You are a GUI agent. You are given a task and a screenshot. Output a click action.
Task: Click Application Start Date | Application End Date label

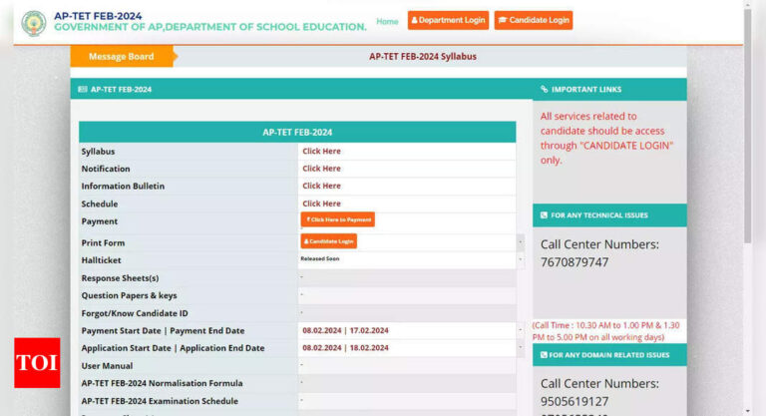[x=173, y=348]
